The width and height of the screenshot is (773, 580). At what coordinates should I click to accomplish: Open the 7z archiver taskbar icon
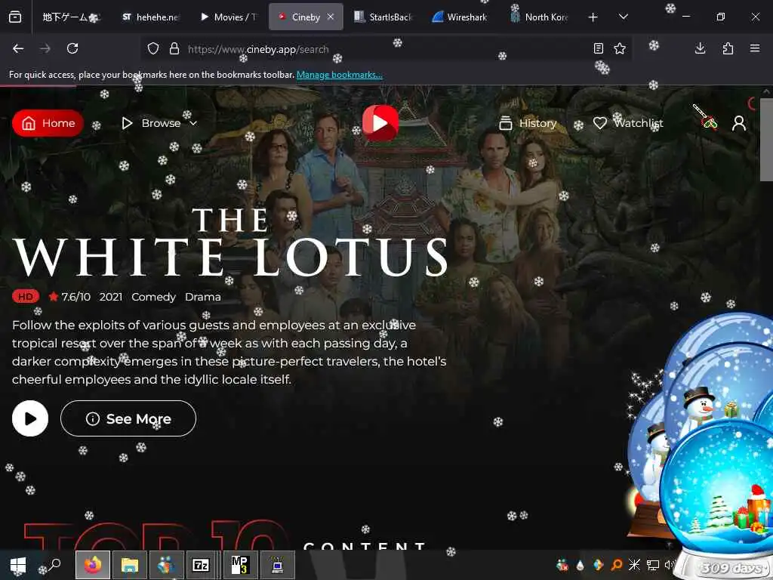click(x=201, y=565)
